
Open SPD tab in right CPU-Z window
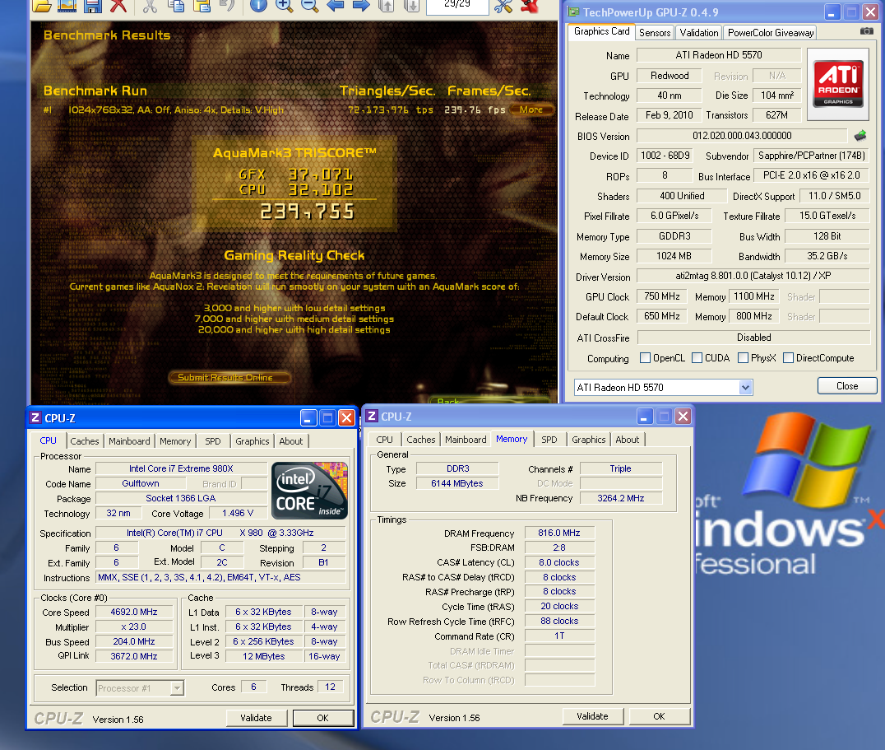(x=549, y=440)
